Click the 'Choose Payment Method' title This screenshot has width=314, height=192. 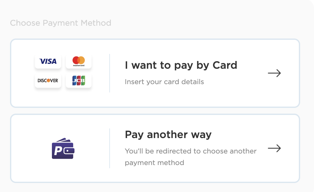click(61, 23)
